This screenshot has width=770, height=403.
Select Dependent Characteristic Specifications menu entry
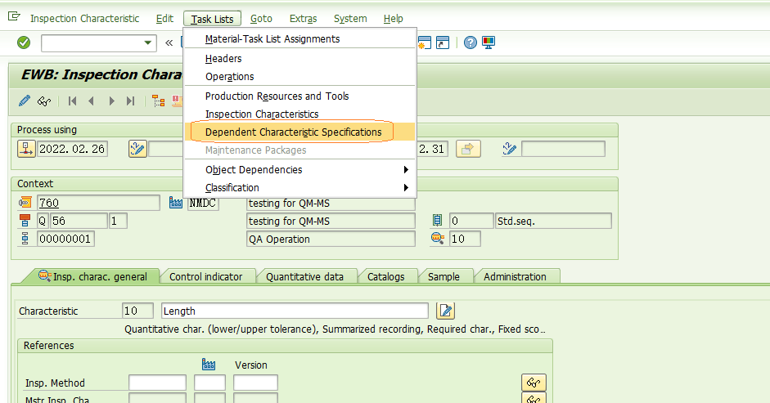coord(300,132)
